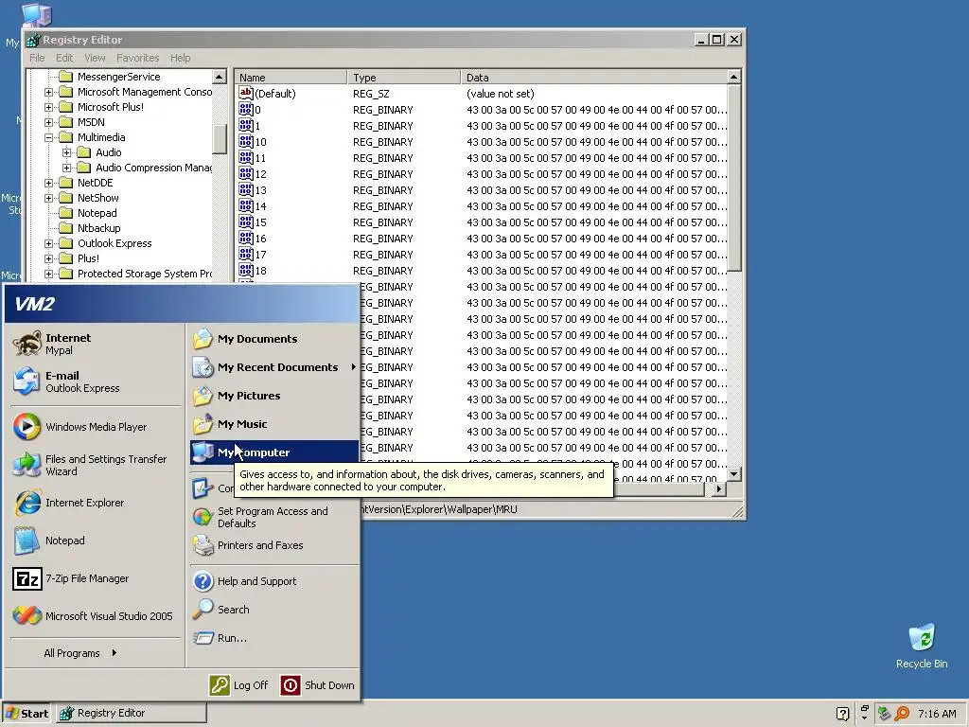Expand the MSDN registry key
The image size is (969, 727).
click(x=49, y=122)
